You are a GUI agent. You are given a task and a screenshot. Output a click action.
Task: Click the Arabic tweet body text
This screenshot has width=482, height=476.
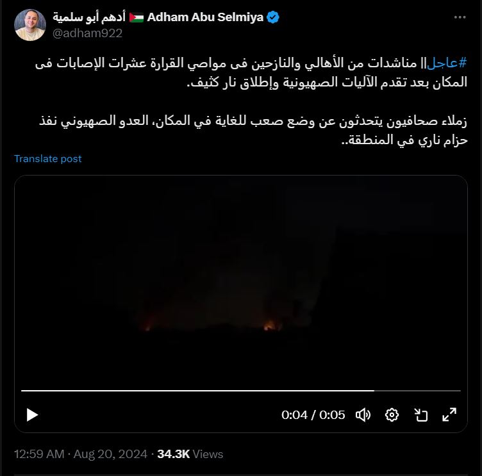pos(251,101)
